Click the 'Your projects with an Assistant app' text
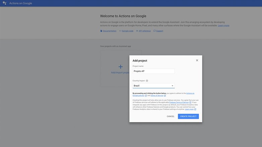This screenshot has width=262, height=147. click(x=116, y=46)
